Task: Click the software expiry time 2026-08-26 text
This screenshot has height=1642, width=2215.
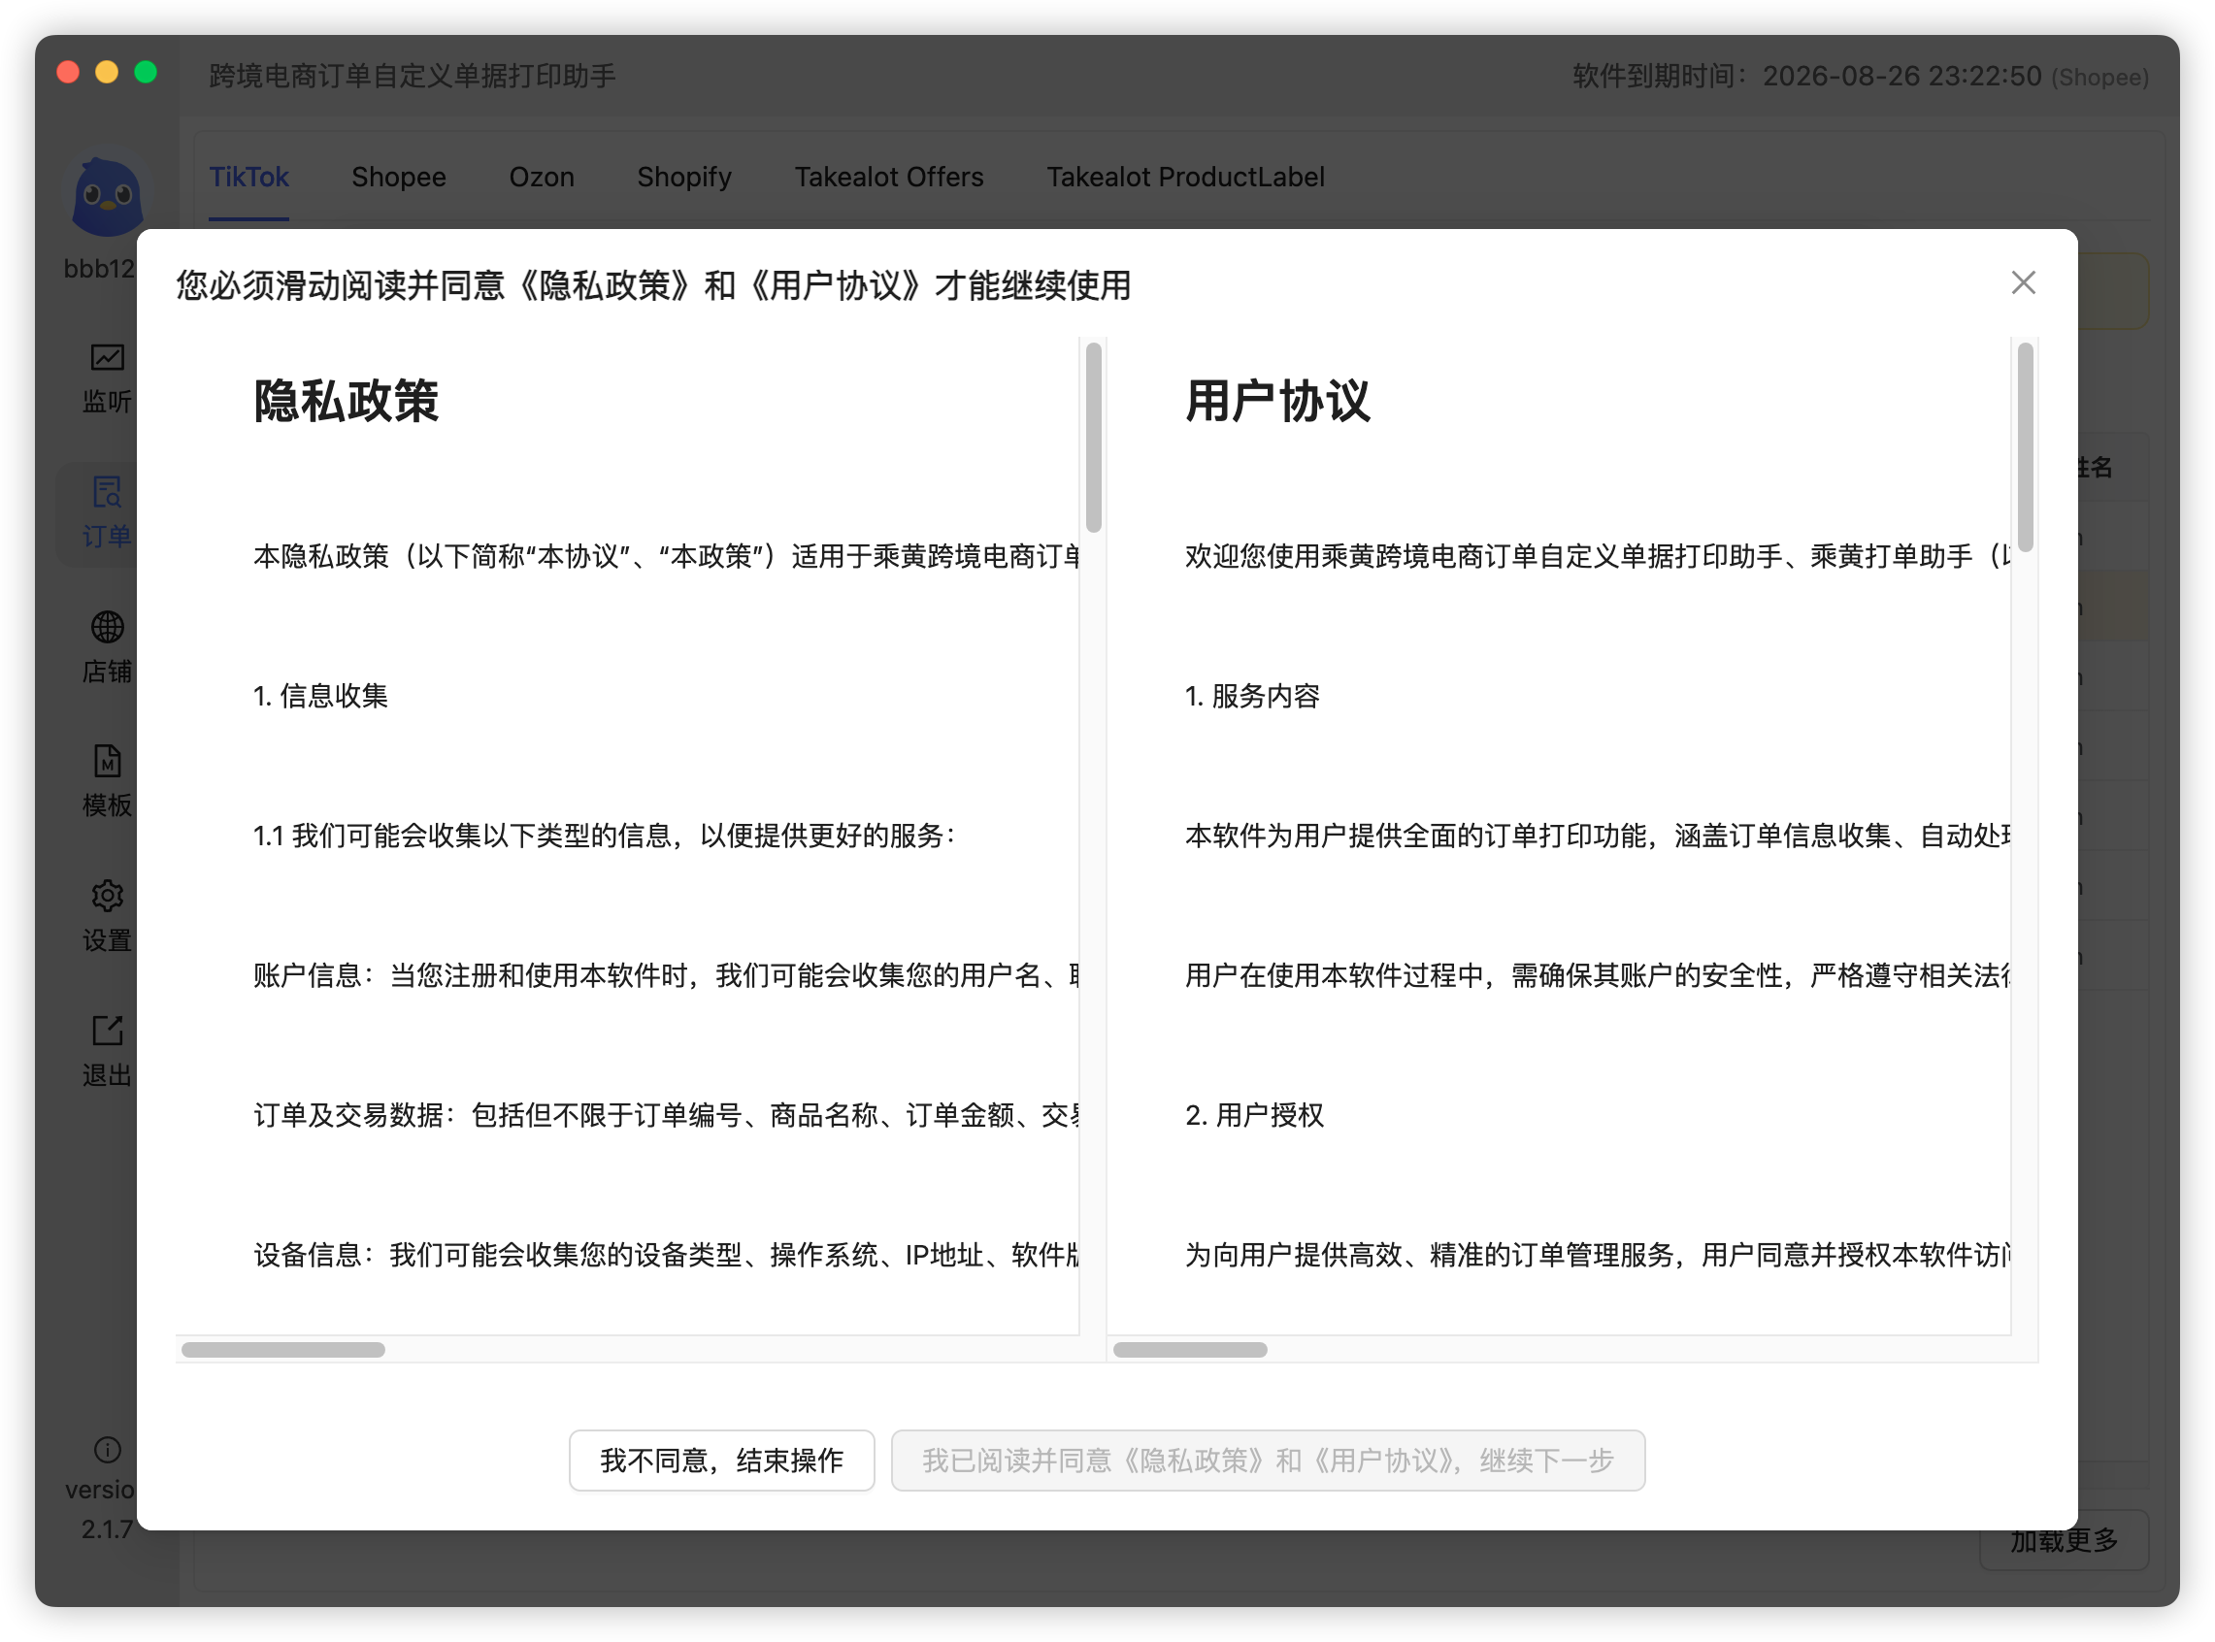Action: pyautogui.click(x=1901, y=77)
